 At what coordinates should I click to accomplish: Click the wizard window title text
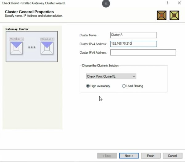tap(33, 3)
